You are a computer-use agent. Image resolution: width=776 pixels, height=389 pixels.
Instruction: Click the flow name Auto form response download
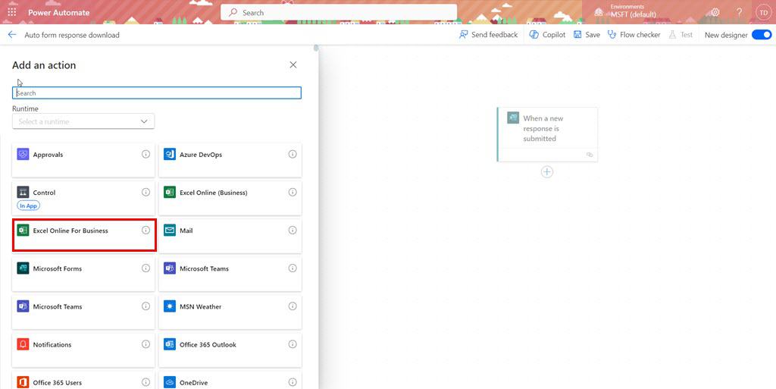pos(72,35)
